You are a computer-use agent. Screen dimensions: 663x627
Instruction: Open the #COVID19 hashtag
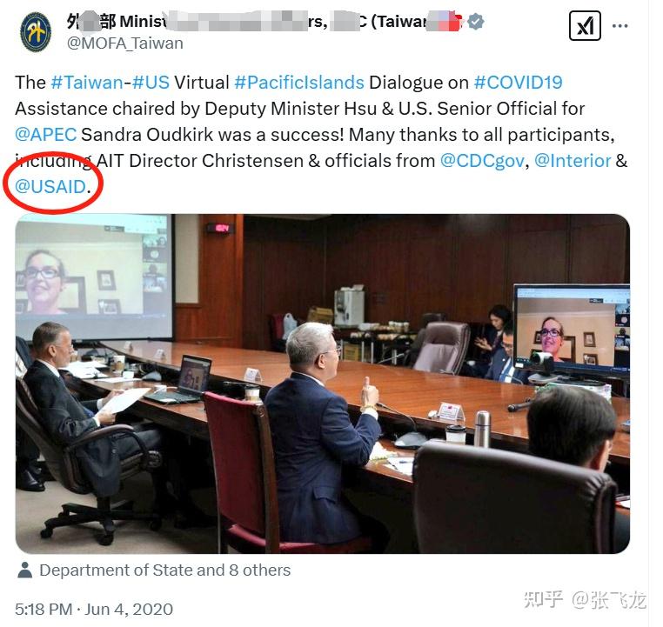[x=518, y=83]
